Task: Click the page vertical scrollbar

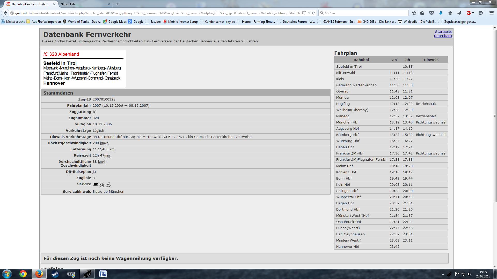Action: (x=494, y=116)
